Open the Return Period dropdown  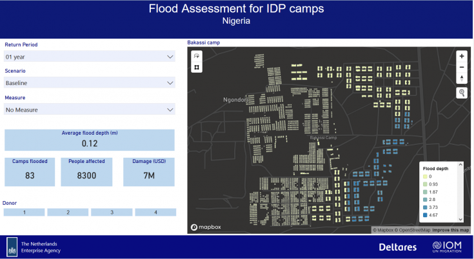pyautogui.click(x=89, y=57)
